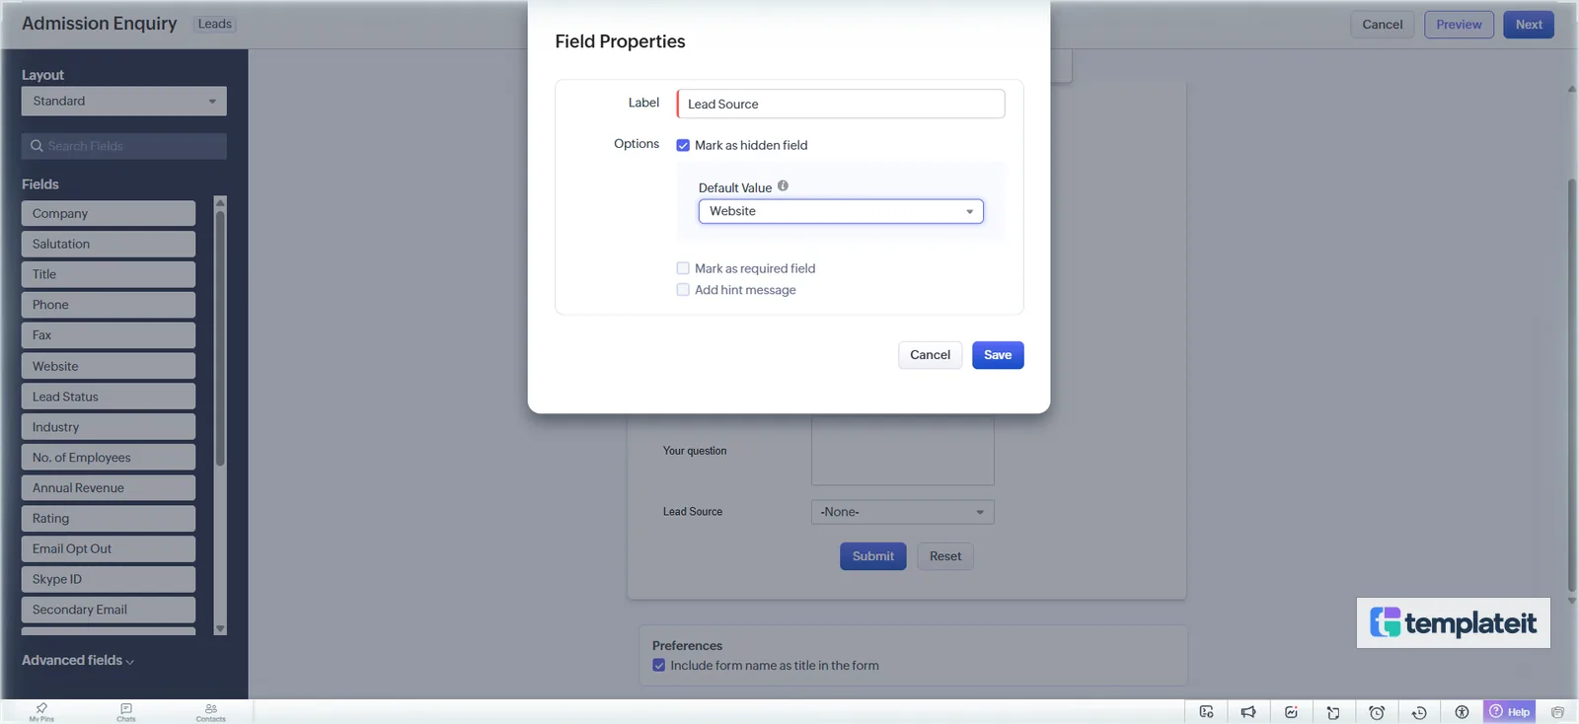Click the Next button in header
Screen dimensions: 1579x724
[1529, 25]
